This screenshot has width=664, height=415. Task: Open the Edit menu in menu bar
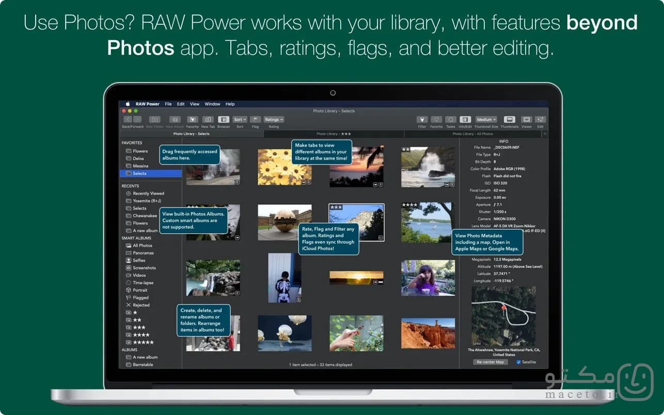[x=181, y=104]
